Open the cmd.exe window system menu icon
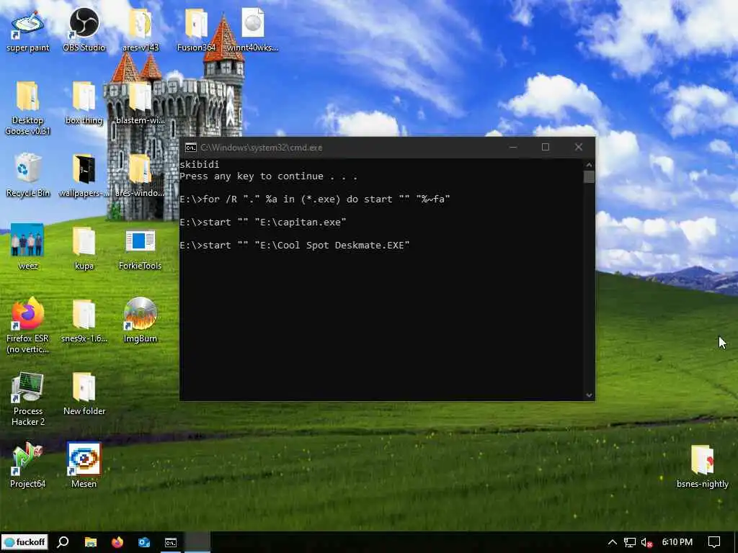 190,148
